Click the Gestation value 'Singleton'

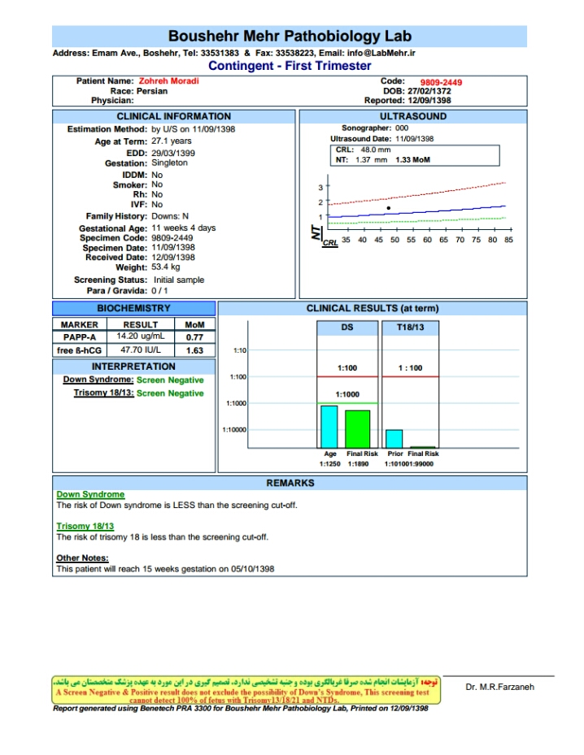pos(170,163)
